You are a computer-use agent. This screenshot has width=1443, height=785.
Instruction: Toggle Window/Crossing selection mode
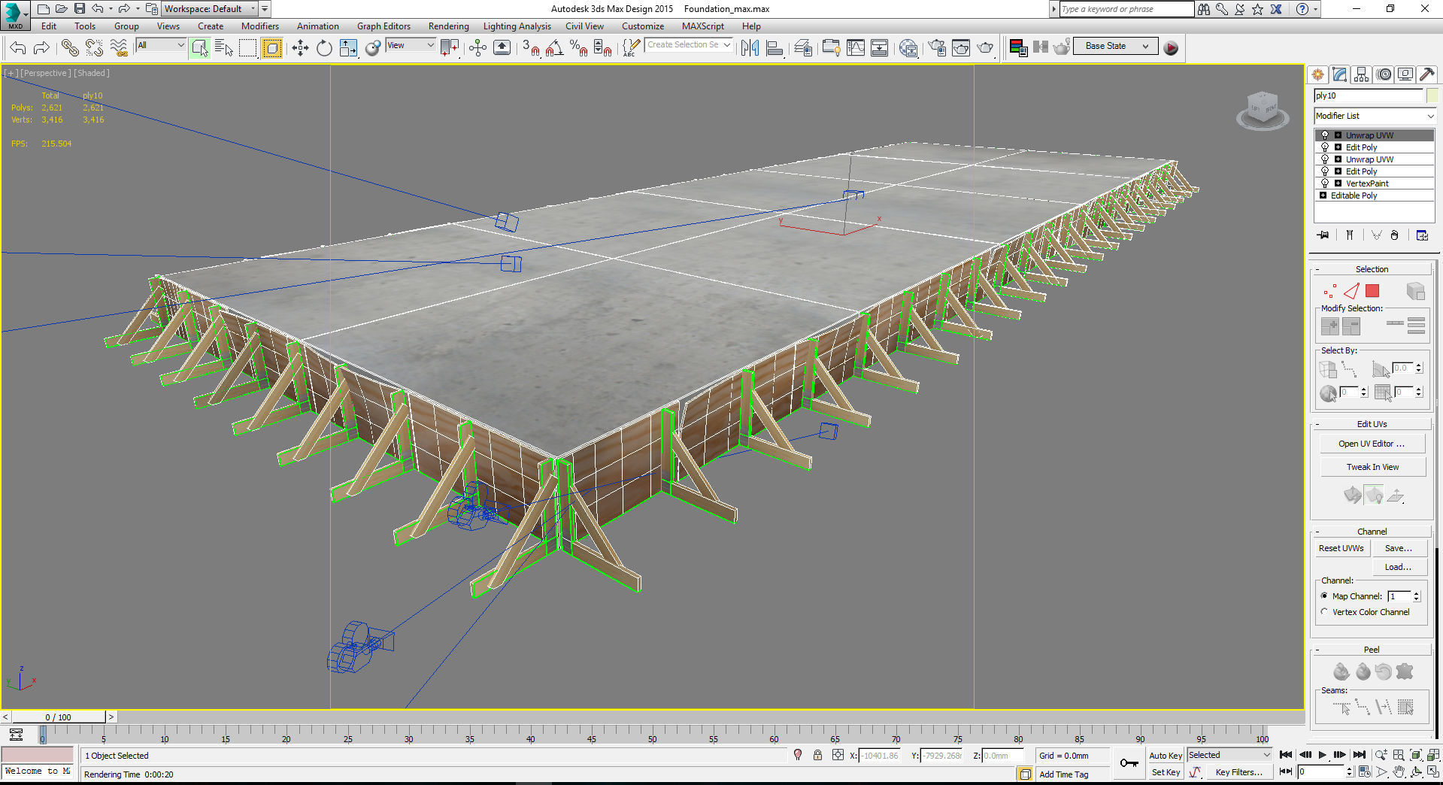(x=271, y=48)
